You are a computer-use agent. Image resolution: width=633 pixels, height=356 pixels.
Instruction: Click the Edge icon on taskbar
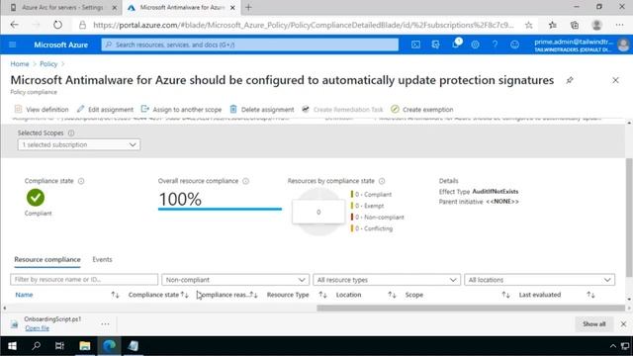[x=109, y=346]
